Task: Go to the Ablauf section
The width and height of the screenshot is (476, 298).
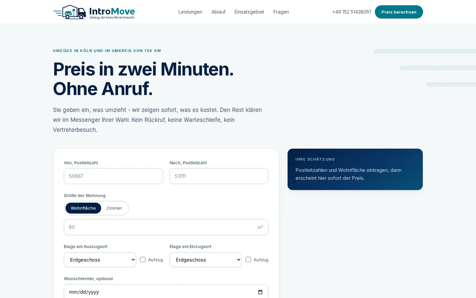Action: [219, 12]
